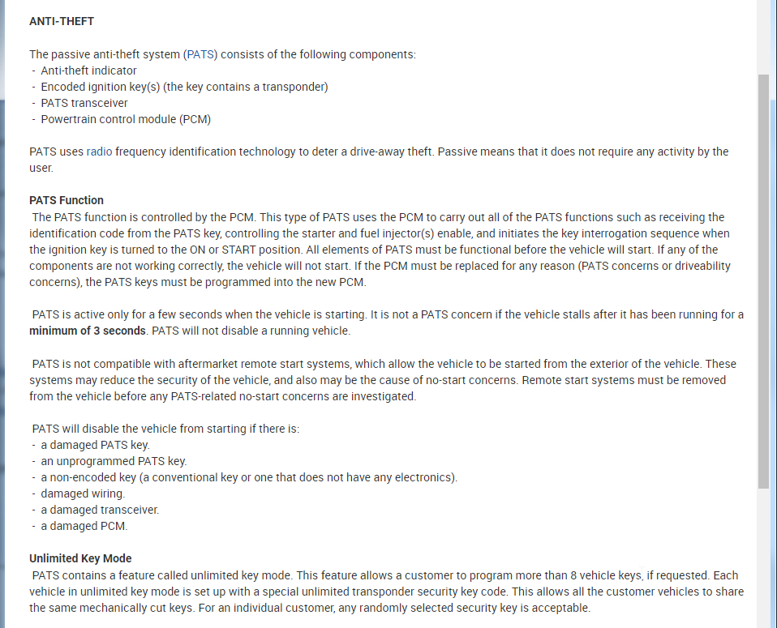Click the 'a damaged PCM' bullet

coord(84,526)
